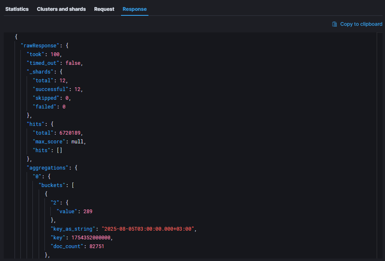Open the Statistics tab
Image resolution: width=385 pixels, height=261 pixels.
coord(17,9)
